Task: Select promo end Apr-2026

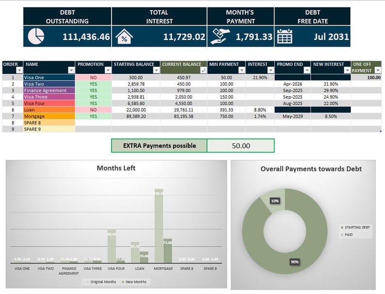Action: tap(292, 84)
